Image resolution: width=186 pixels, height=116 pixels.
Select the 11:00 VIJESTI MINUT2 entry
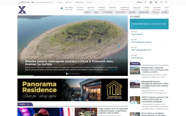[x=149, y=33]
